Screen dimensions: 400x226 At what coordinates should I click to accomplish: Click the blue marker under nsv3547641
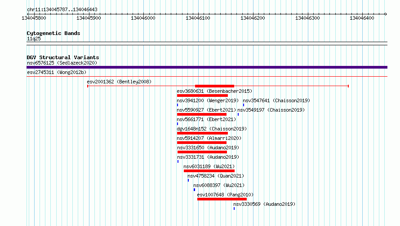pos(244,105)
